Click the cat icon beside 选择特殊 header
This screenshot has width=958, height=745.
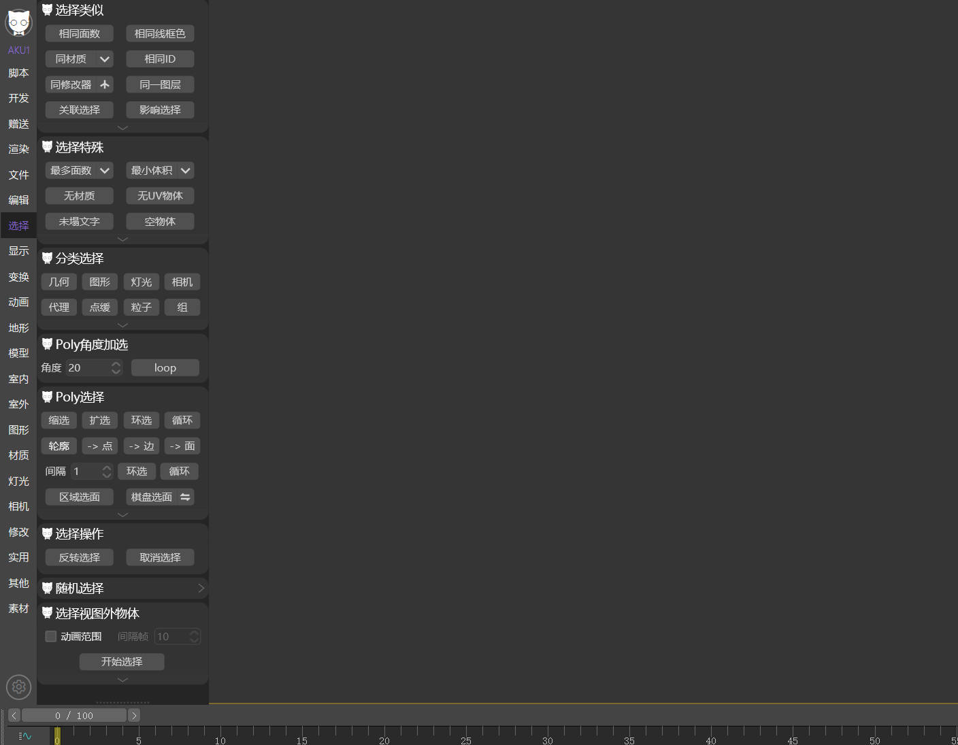click(x=47, y=147)
